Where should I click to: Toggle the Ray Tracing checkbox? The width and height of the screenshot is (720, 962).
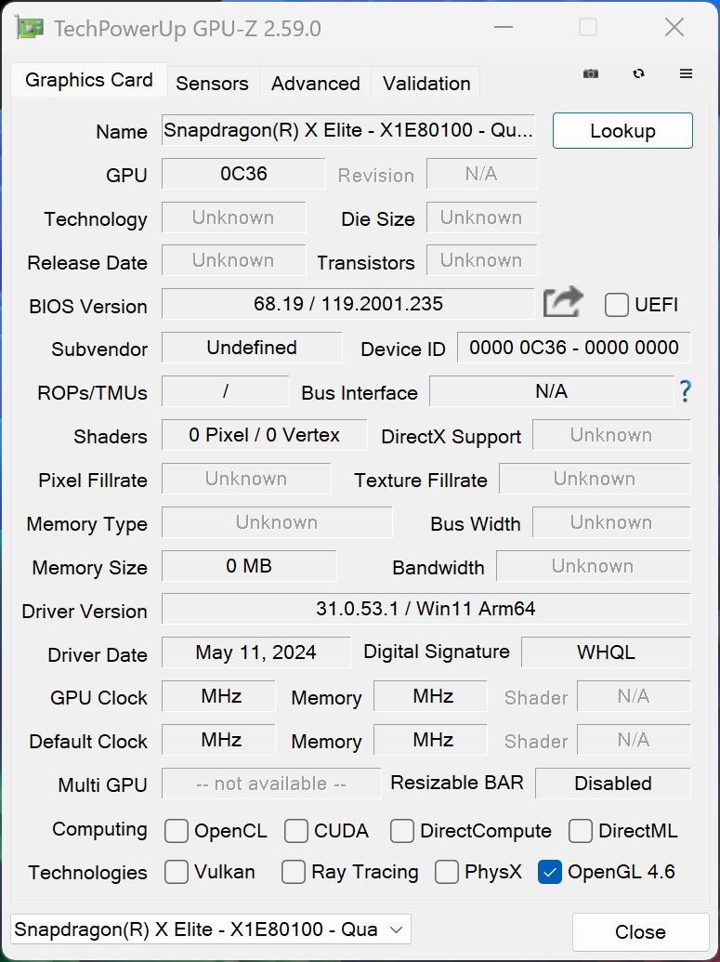click(294, 873)
